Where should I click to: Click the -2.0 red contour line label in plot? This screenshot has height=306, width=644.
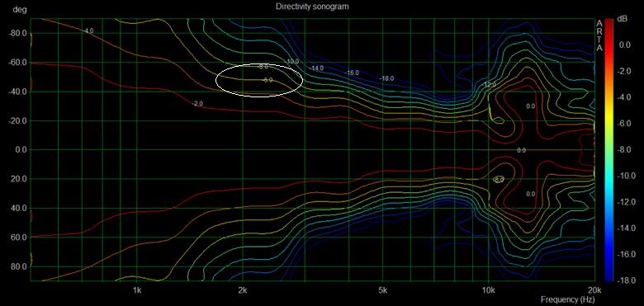click(x=197, y=104)
